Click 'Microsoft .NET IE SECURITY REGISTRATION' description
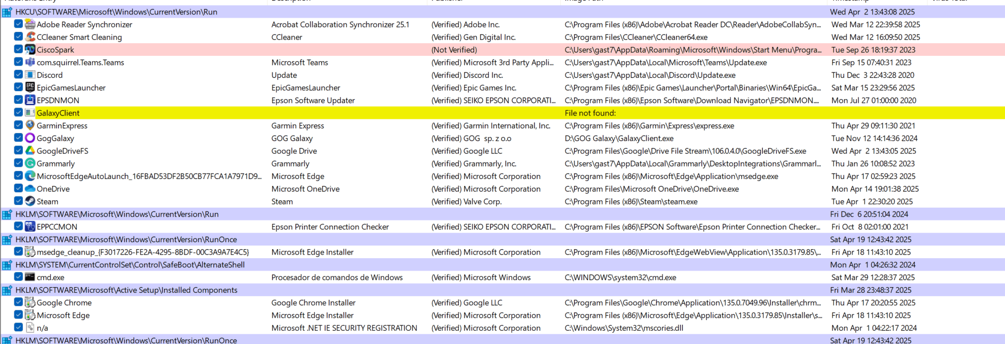Screen dimensions: 1005x344 [344, 328]
